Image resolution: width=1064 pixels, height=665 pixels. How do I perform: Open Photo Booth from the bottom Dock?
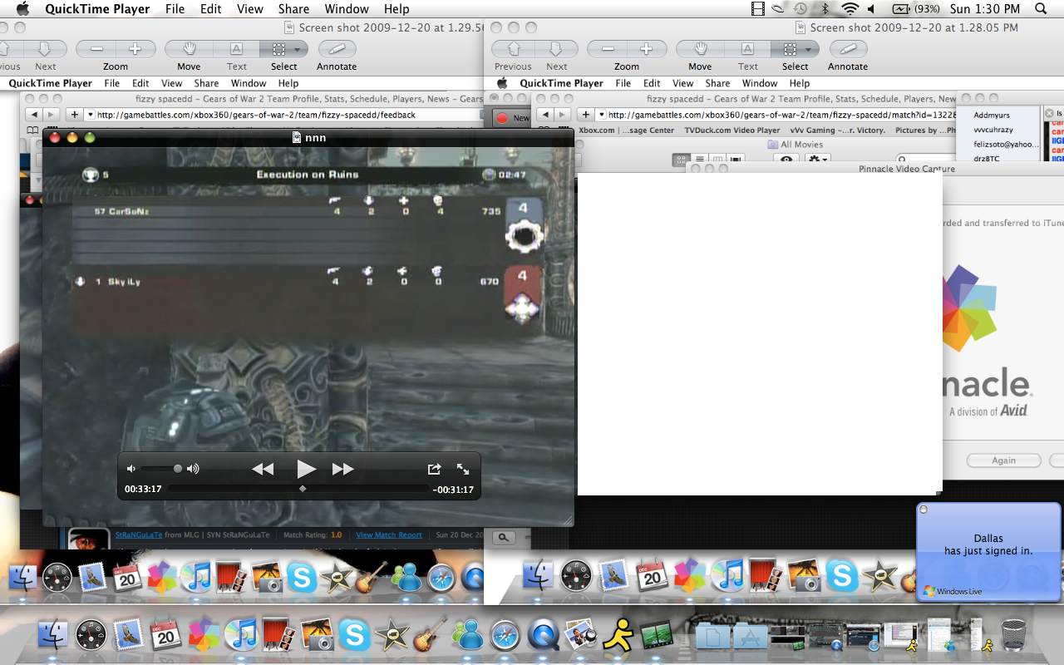[279, 634]
